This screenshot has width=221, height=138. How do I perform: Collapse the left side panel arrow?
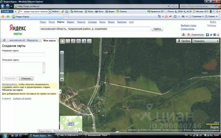[60, 92]
